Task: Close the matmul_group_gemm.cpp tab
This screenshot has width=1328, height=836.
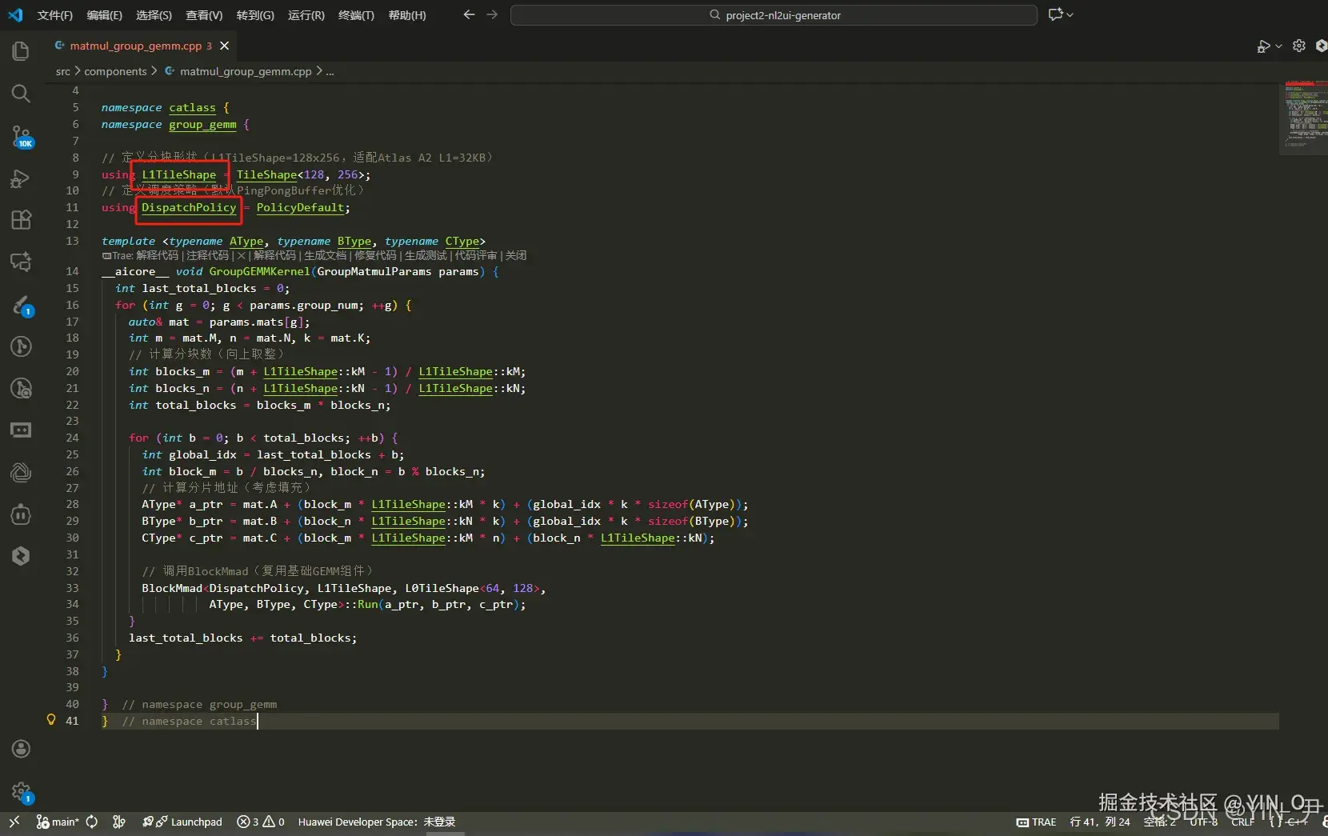Action: tap(225, 46)
